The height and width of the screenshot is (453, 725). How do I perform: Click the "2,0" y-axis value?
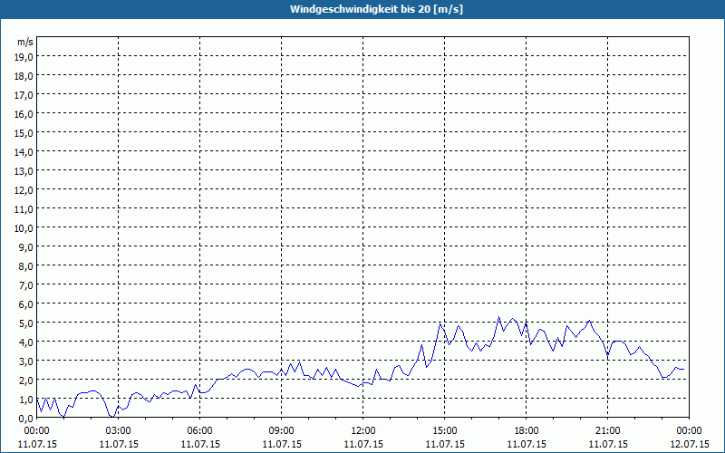click(x=26, y=381)
